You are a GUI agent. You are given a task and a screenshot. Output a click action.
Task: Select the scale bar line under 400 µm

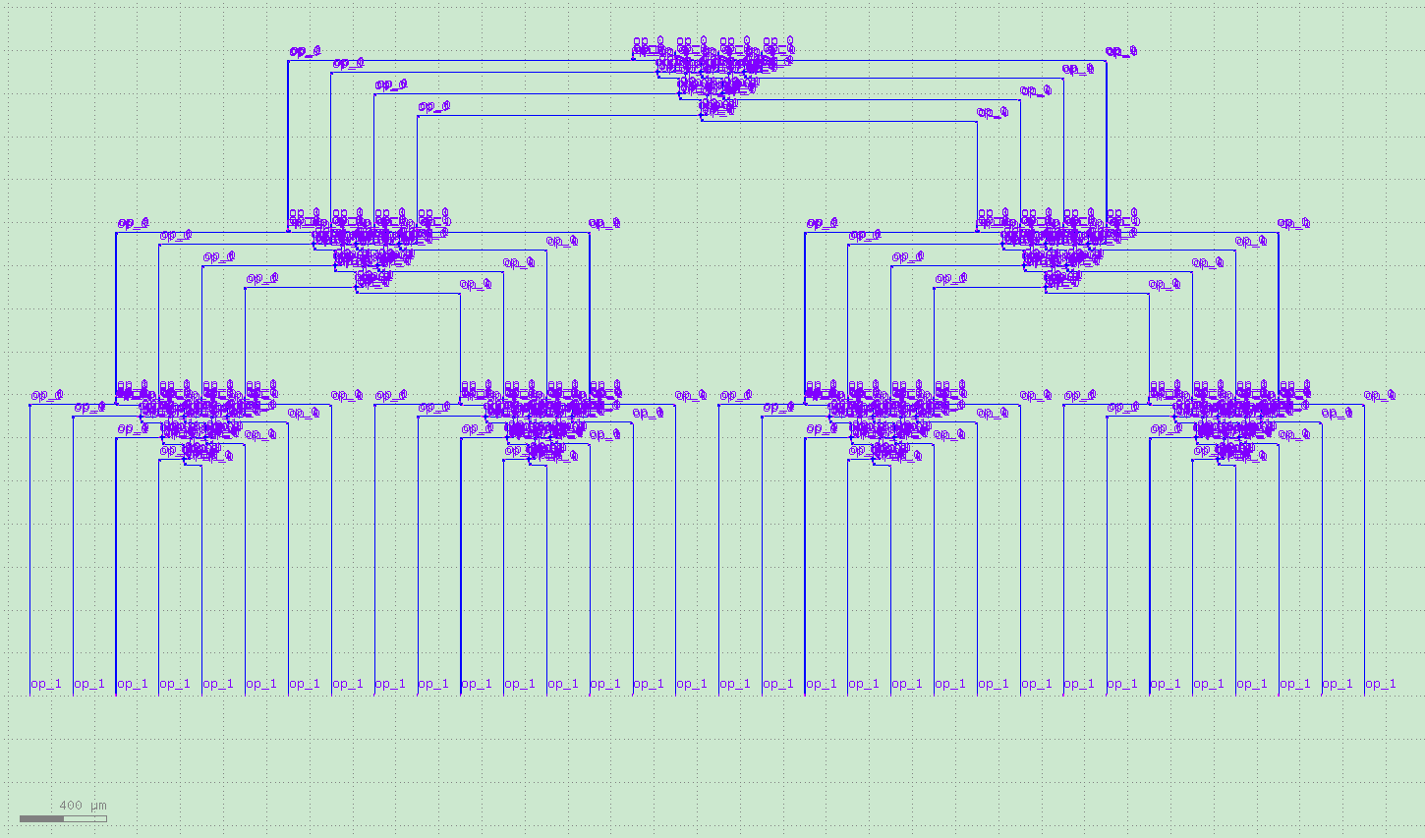pos(63,818)
